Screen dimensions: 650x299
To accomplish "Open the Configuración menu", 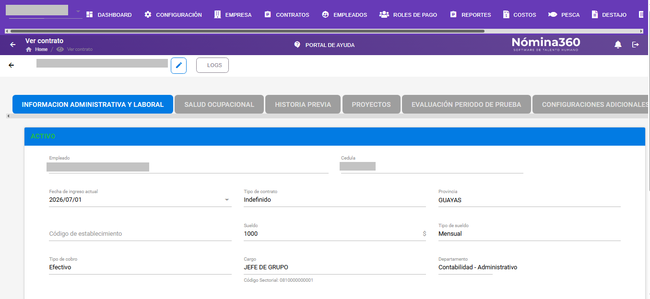I will [173, 15].
